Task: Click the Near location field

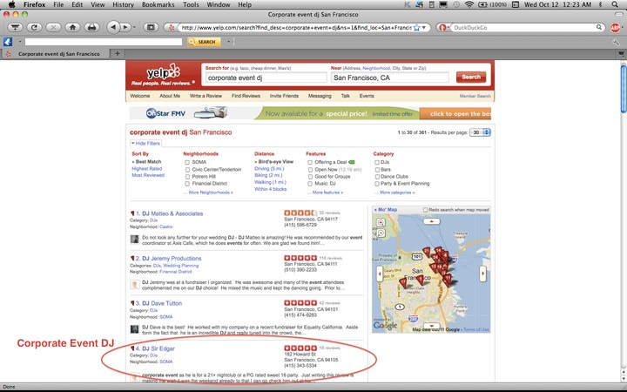Action: (x=390, y=78)
